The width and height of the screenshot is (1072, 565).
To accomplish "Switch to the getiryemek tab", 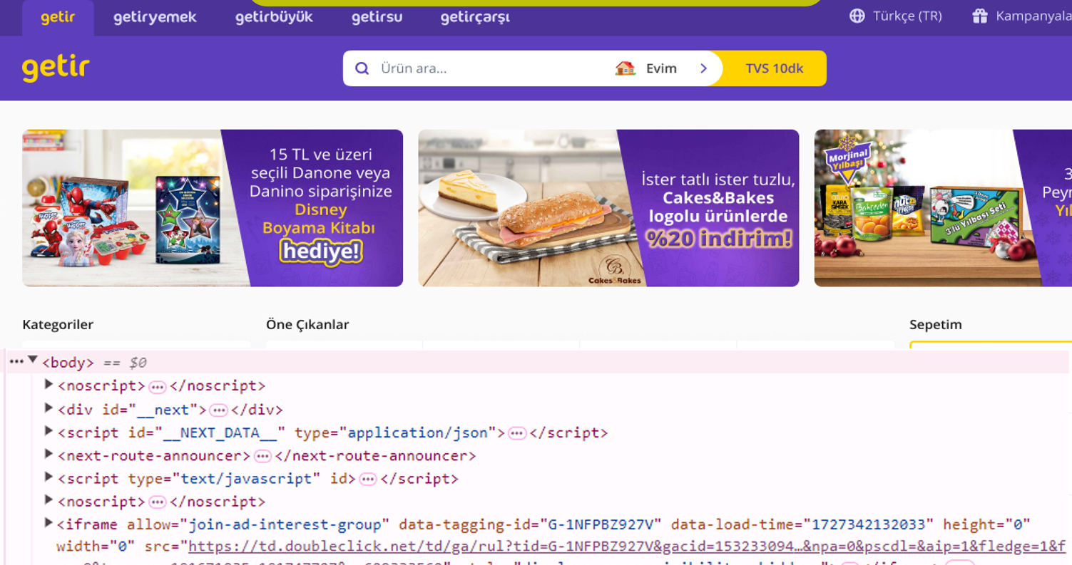I will [x=154, y=17].
